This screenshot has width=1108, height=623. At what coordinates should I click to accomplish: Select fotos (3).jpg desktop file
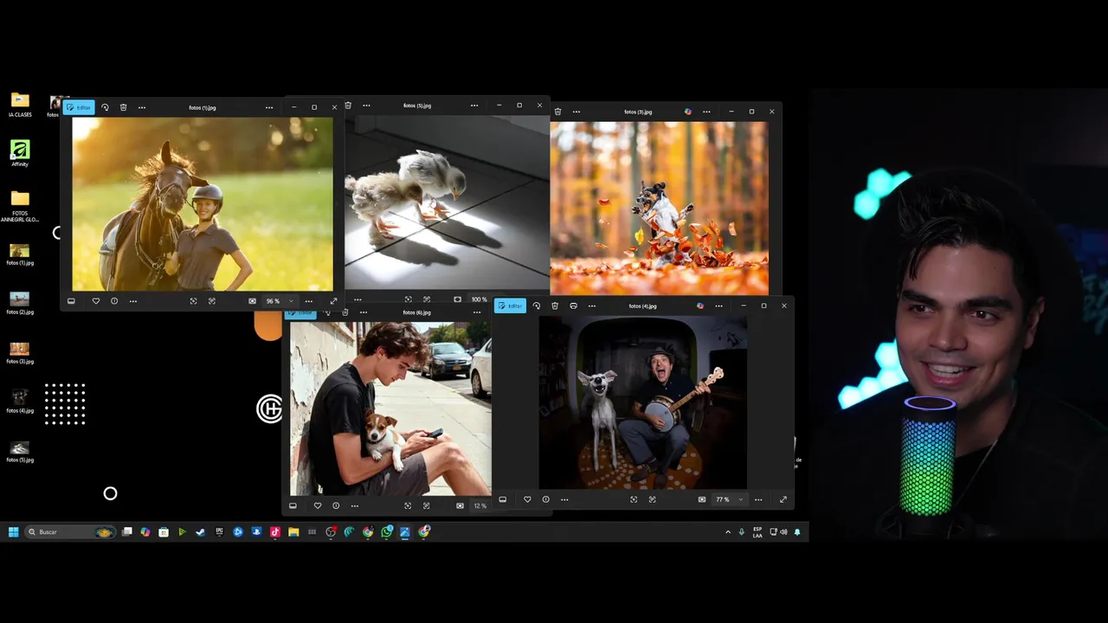pos(20,353)
